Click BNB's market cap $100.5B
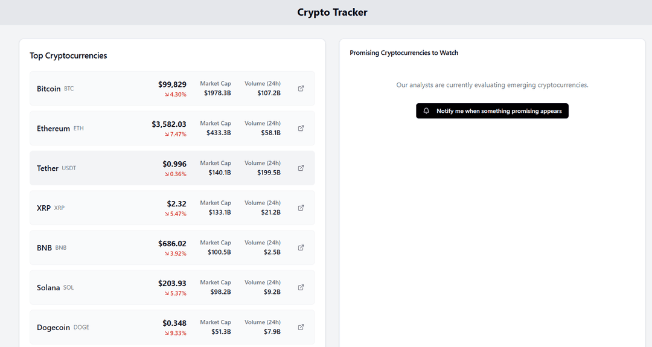Image resolution: width=652 pixels, height=347 pixels. [219, 252]
